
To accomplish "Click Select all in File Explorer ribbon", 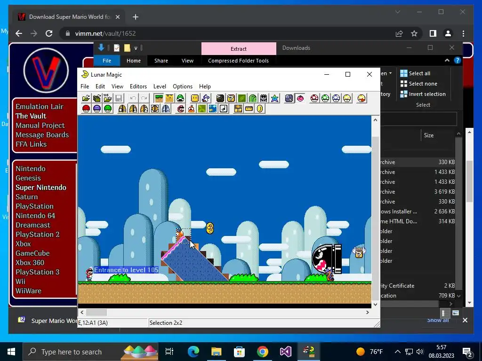I will click(415, 73).
